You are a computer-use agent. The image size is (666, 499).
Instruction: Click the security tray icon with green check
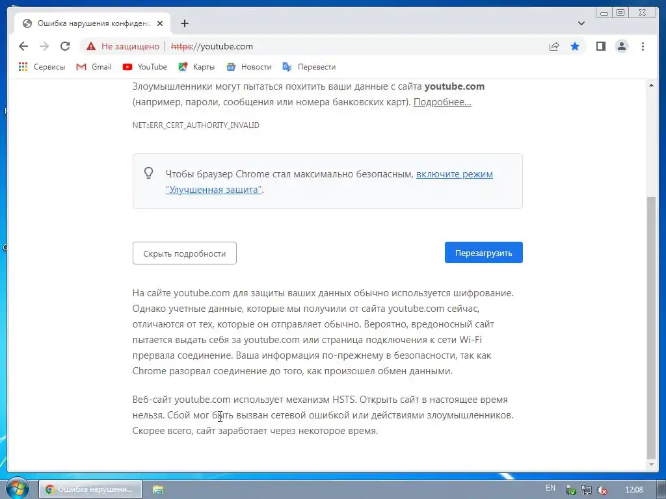click(x=571, y=490)
